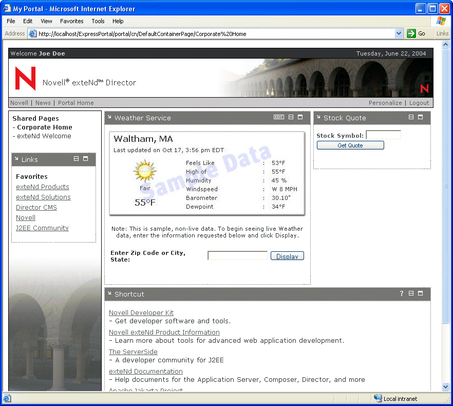Click the Local intranet zone icon
Viewport: 453px width, 406px height.
[x=377, y=398]
